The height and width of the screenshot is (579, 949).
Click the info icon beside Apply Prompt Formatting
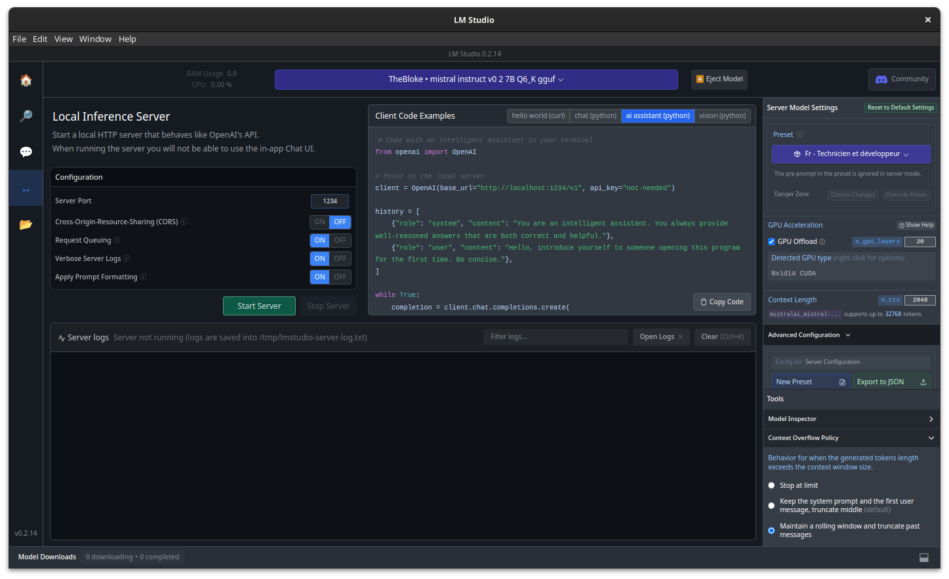pyautogui.click(x=143, y=277)
